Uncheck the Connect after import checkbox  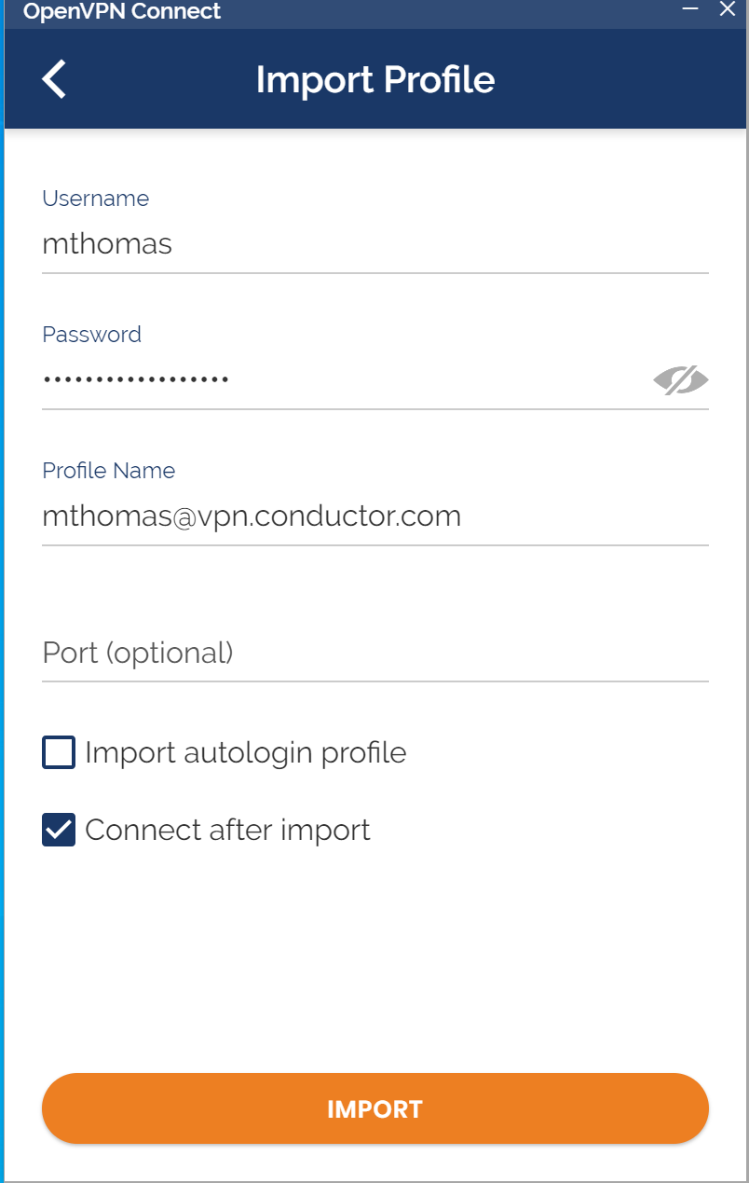click(59, 830)
